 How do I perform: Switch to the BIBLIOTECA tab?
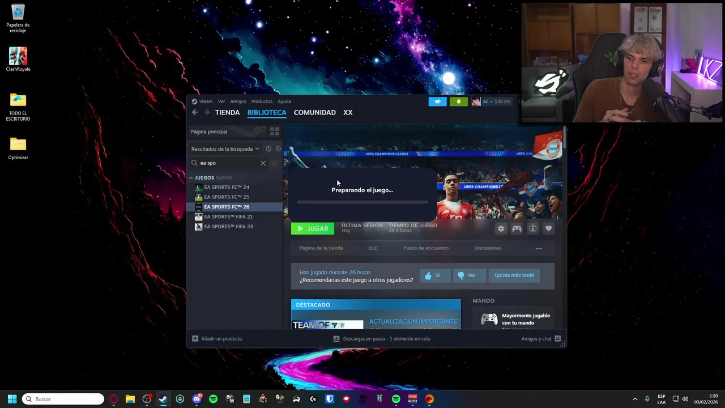[267, 112]
